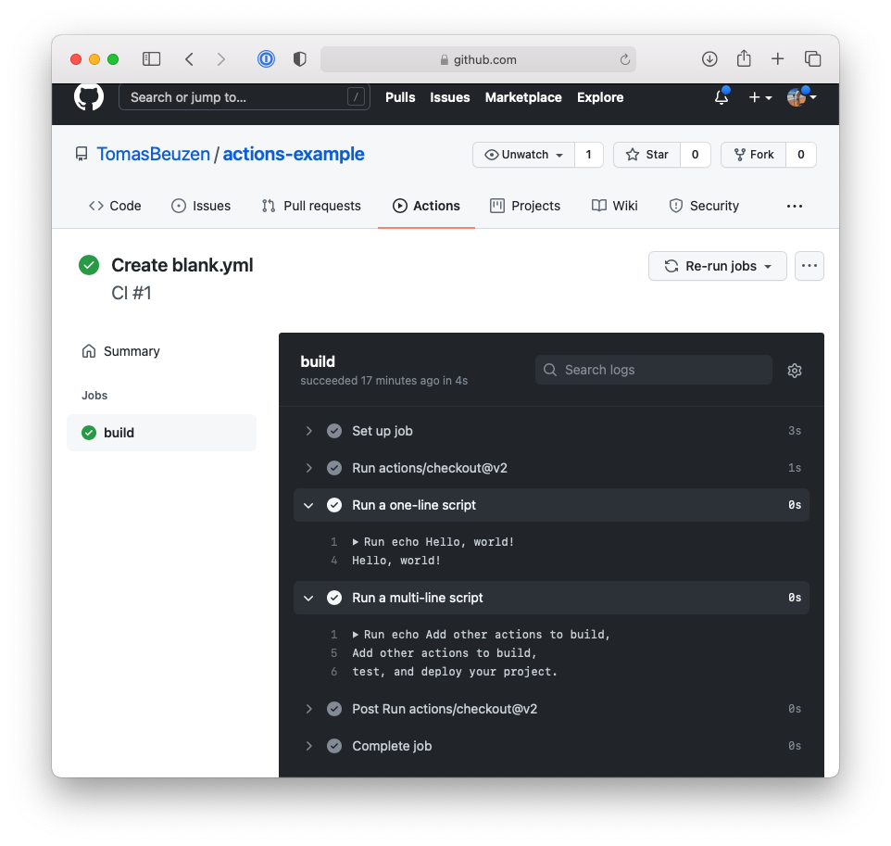The width and height of the screenshot is (891, 846).
Task: Click the log search magnifier icon
Action: (x=549, y=370)
